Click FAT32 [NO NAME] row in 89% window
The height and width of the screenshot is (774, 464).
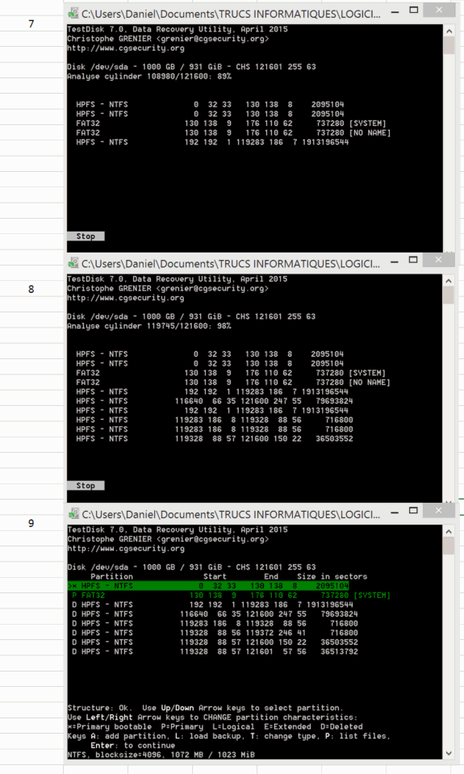click(233, 133)
